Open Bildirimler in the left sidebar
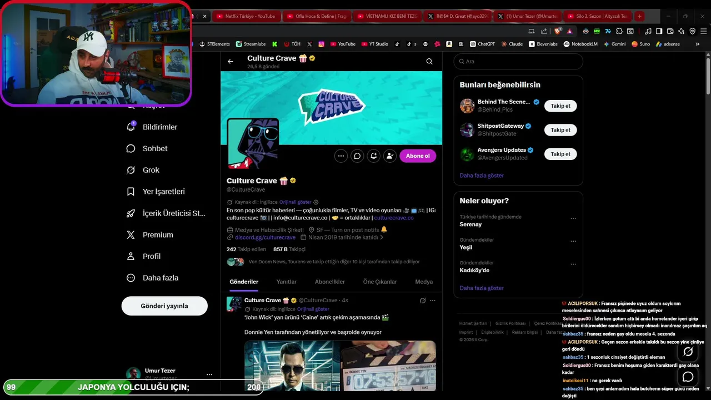 pyautogui.click(x=153, y=127)
